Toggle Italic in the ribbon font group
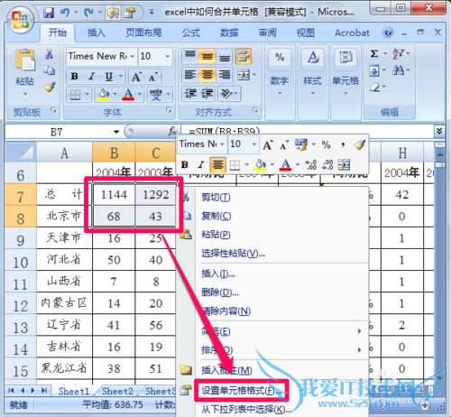This screenshot has width=451, height=417. (x=92, y=77)
